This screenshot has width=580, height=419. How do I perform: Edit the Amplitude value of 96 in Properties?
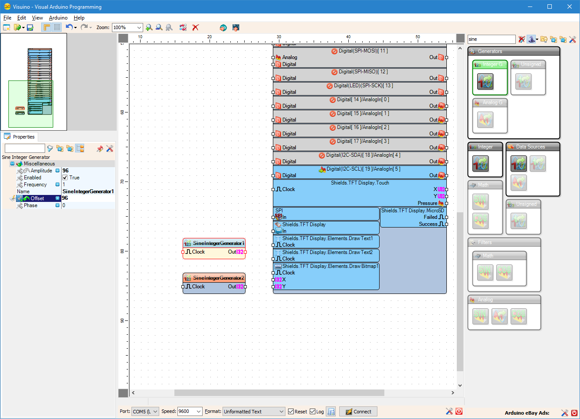pyautogui.click(x=66, y=170)
